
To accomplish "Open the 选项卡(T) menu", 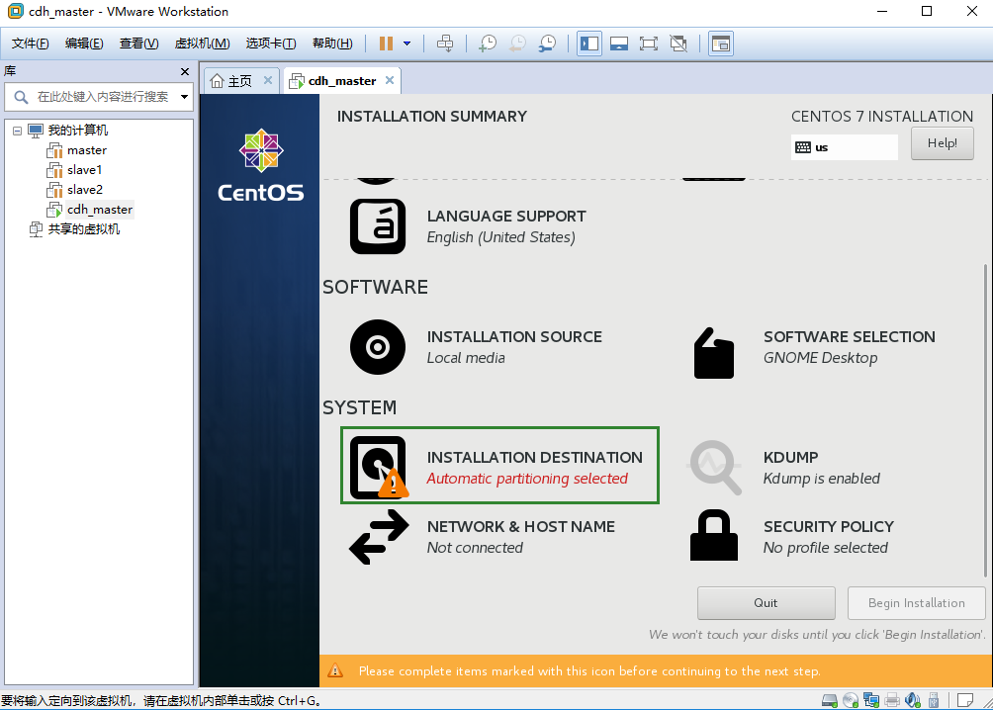I will click(x=270, y=44).
